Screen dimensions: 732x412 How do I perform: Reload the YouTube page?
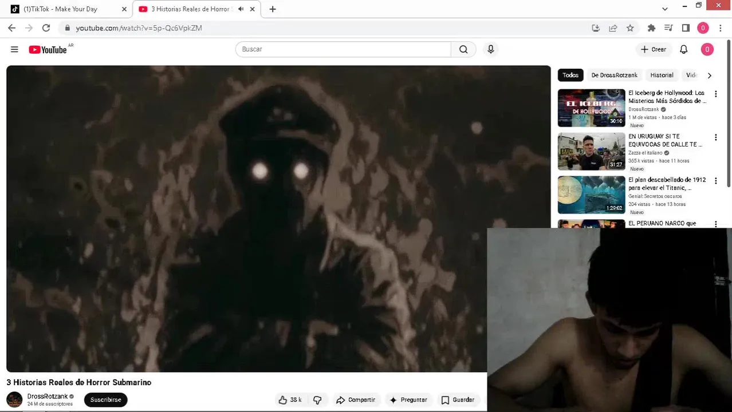point(46,27)
